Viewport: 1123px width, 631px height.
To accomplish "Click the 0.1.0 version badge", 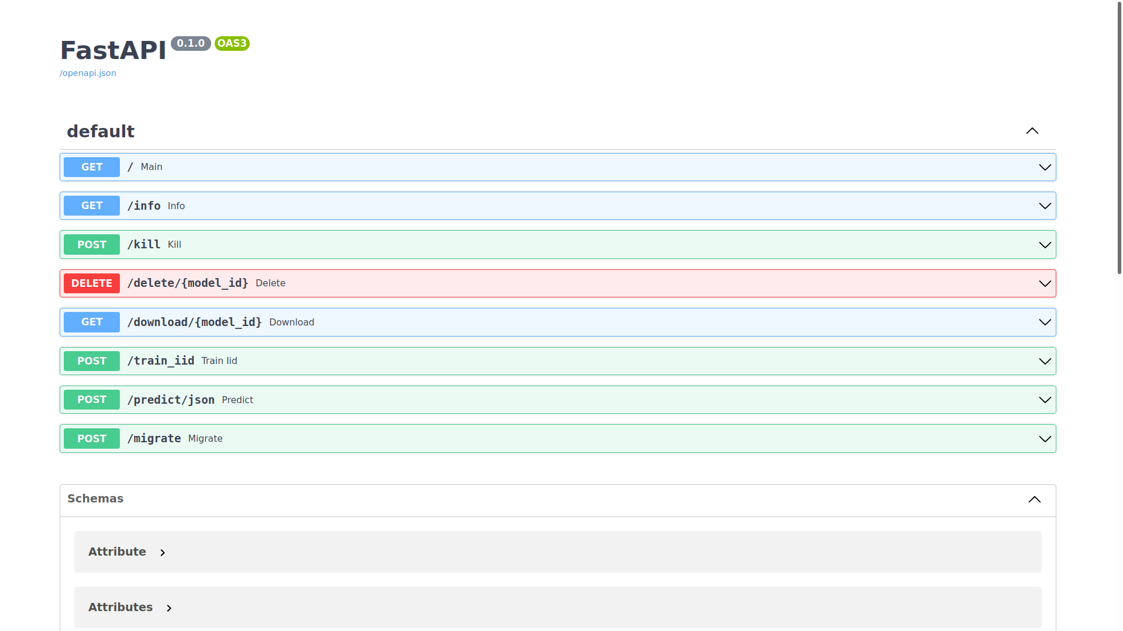I will tap(191, 43).
